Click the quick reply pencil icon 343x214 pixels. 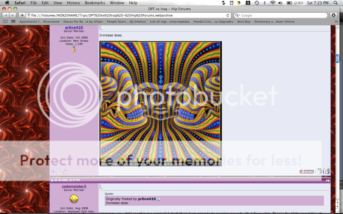click(326, 171)
